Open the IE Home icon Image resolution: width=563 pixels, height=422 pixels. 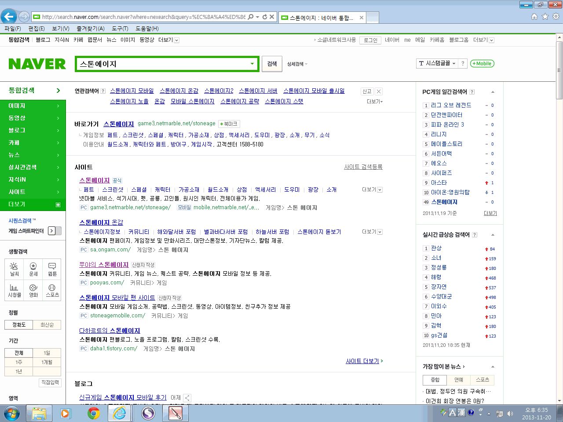[534, 17]
